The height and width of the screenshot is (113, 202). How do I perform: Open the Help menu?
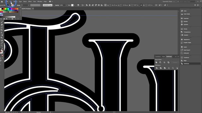[x=45, y=2]
